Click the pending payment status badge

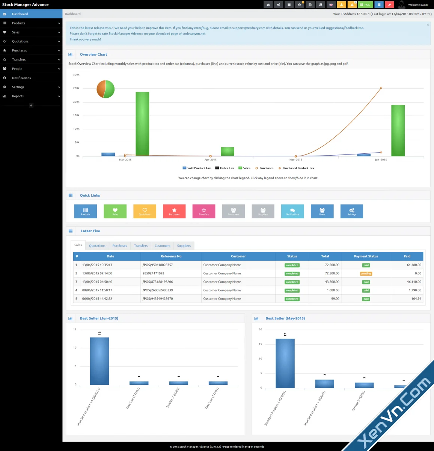365,273
